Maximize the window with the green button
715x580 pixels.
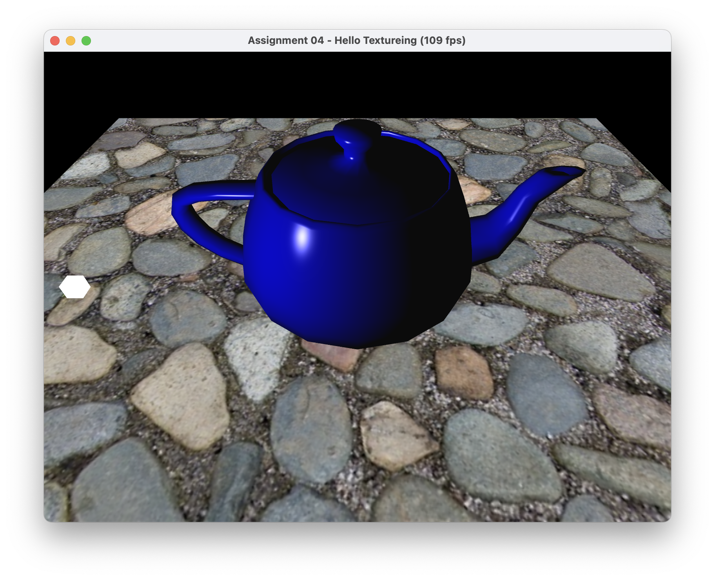pyautogui.click(x=86, y=41)
